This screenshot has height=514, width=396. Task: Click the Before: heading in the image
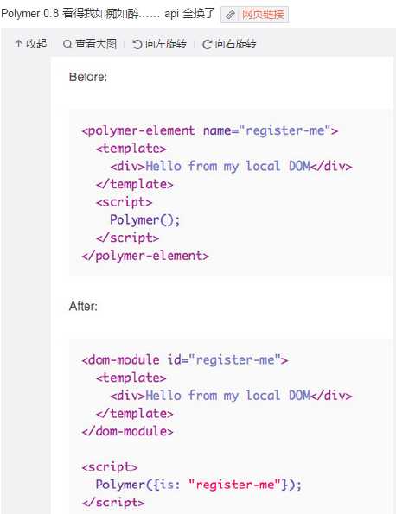(x=88, y=78)
